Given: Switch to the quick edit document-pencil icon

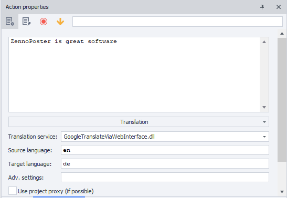Looking at the screenshot, I should coord(27,22).
